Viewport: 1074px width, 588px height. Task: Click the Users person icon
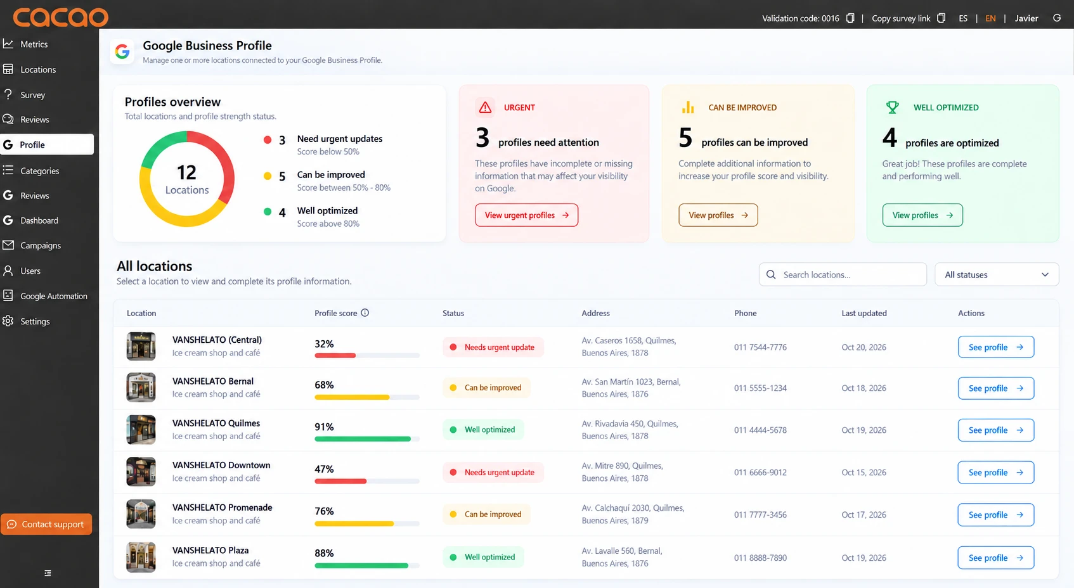pyautogui.click(x=8, y=271)
